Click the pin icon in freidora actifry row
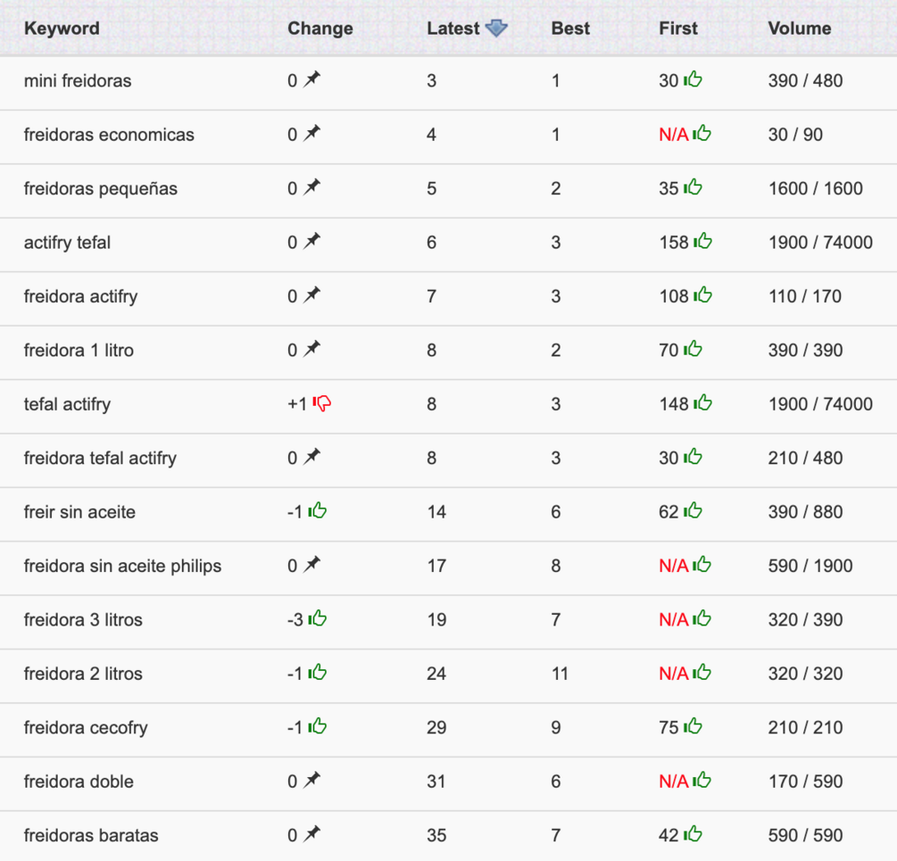The width and height of the screenshot is (897, 861). coord(311,294)
